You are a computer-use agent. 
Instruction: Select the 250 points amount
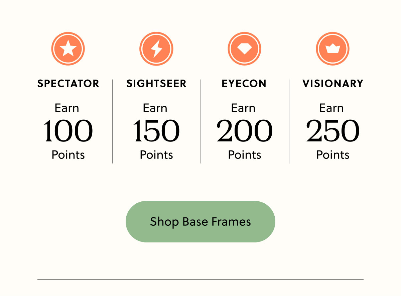[x=332, y=130]
